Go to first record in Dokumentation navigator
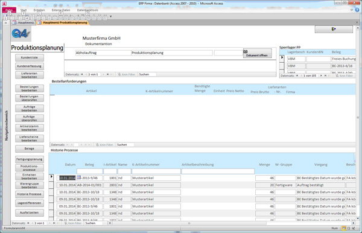 [x=81, y=74]
